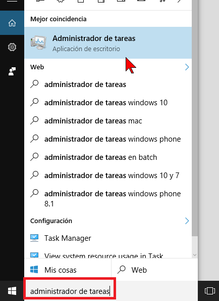Viewport: 219px width, 301px height.
Task: Search web for "administrador de tareas"
Action: point(108,84)
